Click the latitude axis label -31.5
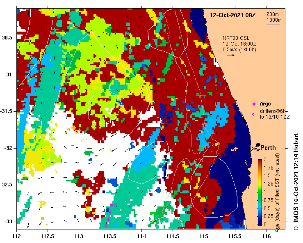Screen dimensions: 303x243 (7, 111)
